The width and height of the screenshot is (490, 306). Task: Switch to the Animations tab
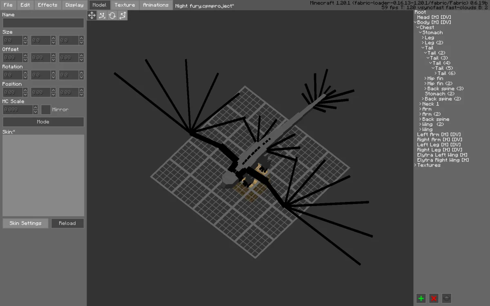[156, 5]
